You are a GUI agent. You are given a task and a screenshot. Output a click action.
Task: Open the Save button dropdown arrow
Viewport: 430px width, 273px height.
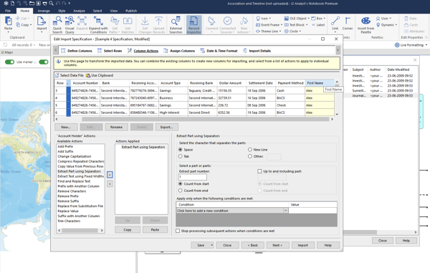point(211,245)
